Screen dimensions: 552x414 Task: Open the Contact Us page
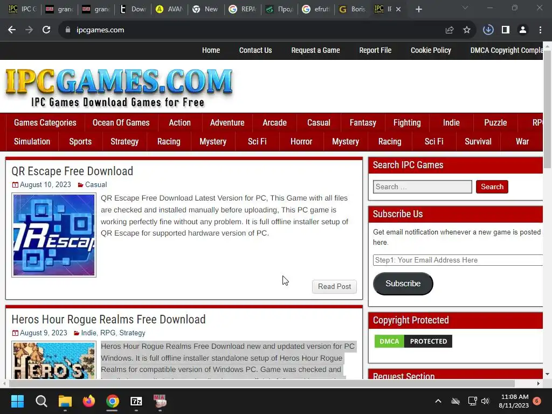(x=256, y=50)
